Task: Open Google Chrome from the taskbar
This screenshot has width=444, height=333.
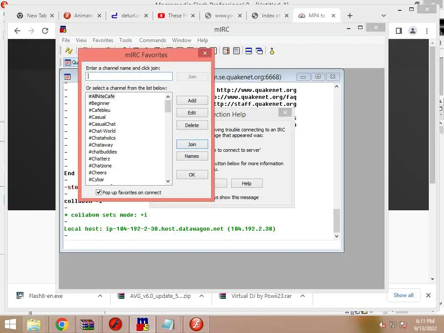Action: tap(62, 324)
